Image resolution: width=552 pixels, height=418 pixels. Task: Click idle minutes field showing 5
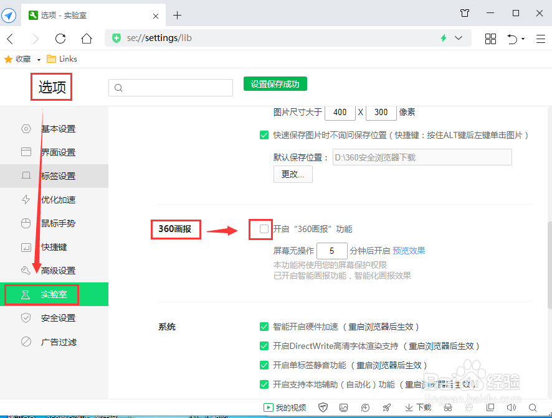(332, 251)
